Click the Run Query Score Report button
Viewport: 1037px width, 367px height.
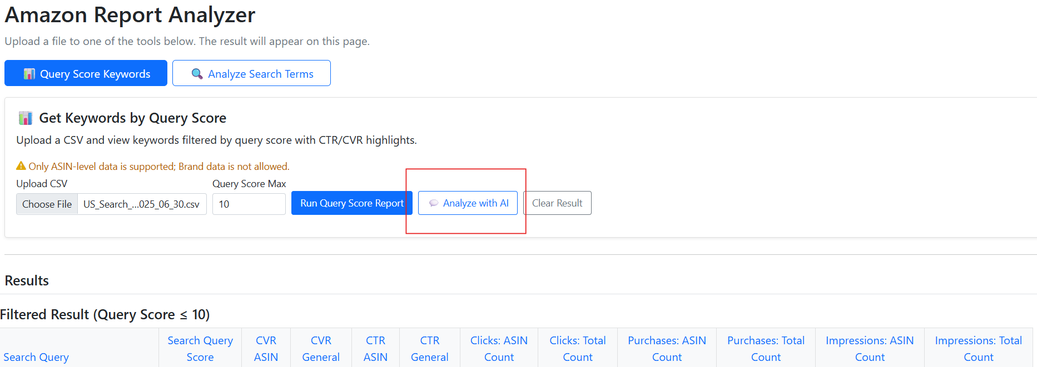(x=351, y=203)
